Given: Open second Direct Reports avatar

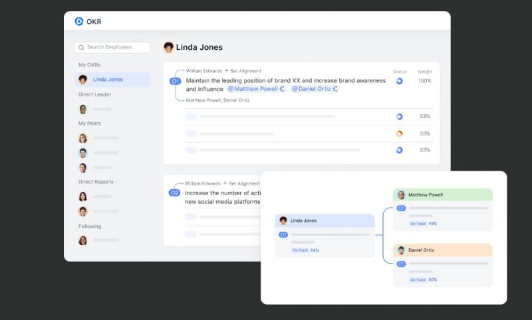Looking at the screenshot, I should click(82, 211).
